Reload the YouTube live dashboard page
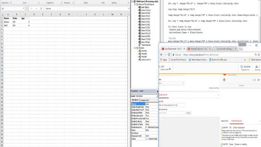261x147 pixels. coord(169,55)
